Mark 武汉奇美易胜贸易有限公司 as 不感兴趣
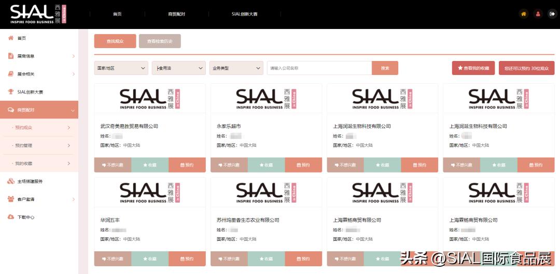560x274 pixels. click(113, 165)
